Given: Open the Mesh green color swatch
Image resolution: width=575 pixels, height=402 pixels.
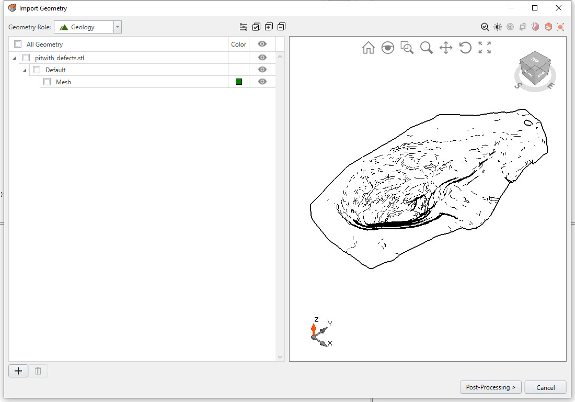Looking at the screenshot, I should coord(239,82).
